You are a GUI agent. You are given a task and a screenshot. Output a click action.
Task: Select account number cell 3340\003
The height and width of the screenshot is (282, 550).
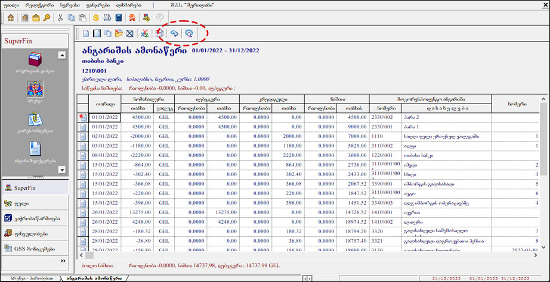385,203
